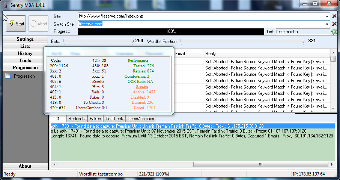This screenshot has width=340, height=180.
Task: Click the Codes heading in stats popup
Action: pyautogui.click(x=56, y=60)
